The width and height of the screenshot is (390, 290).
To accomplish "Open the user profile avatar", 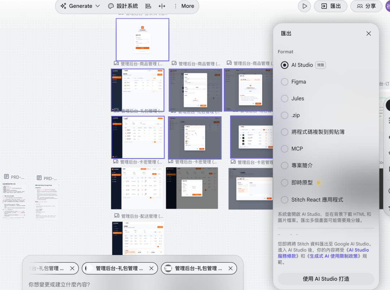I will [388, 6].
